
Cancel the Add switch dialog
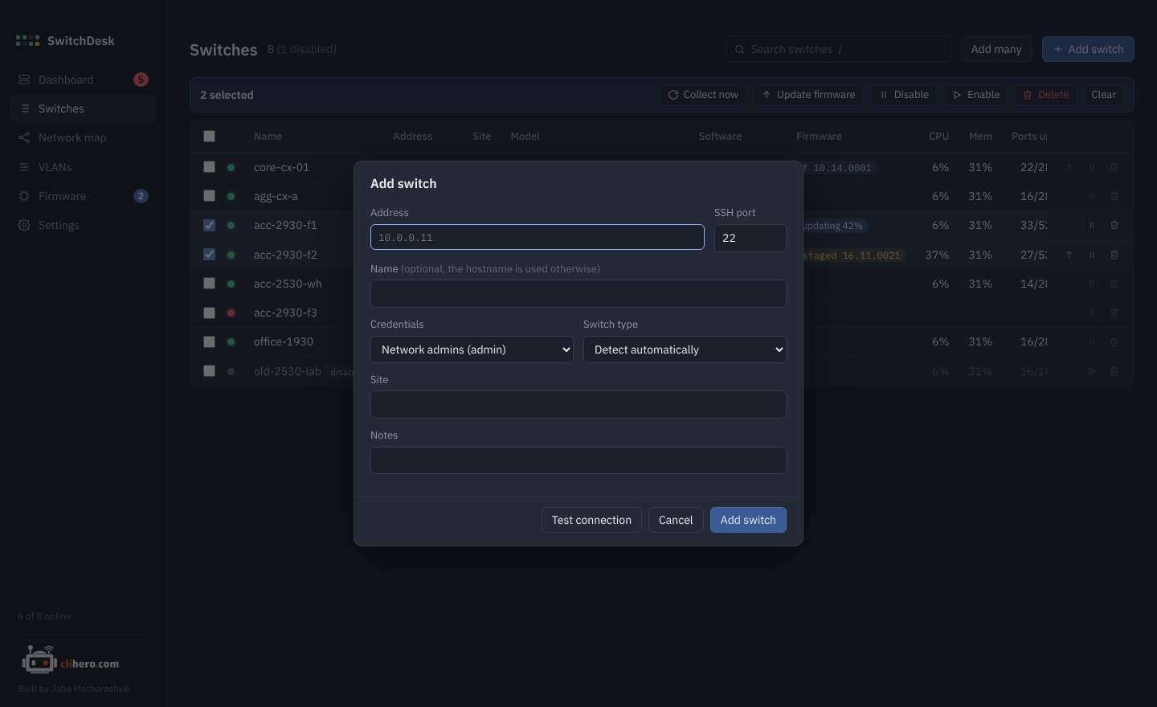tap(676, 520)
